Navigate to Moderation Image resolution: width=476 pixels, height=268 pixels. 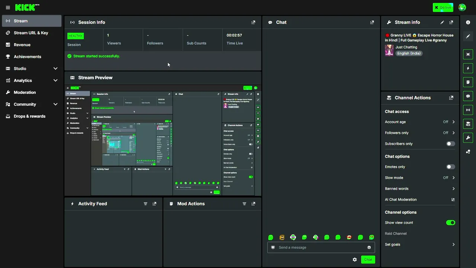tap(32, 92)
